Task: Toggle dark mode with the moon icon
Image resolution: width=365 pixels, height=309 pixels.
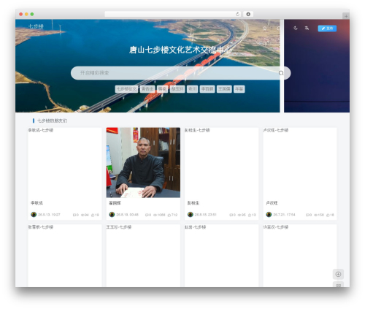Action: (x=296, y=28)
